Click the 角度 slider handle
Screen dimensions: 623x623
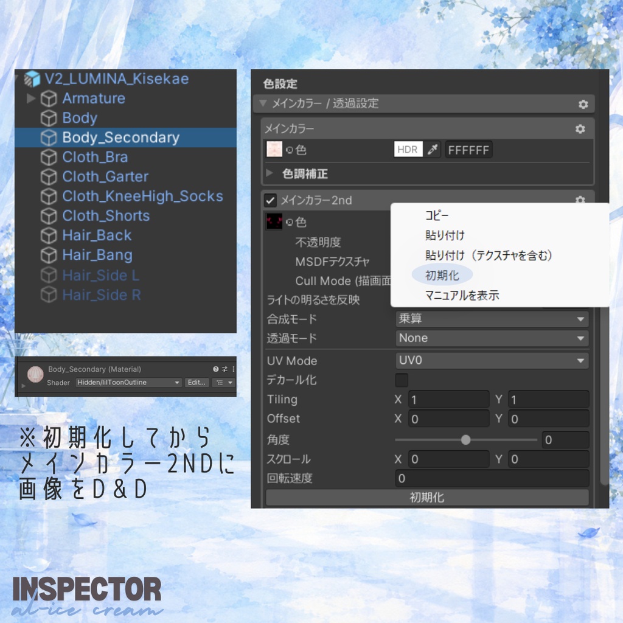point(465,440)
